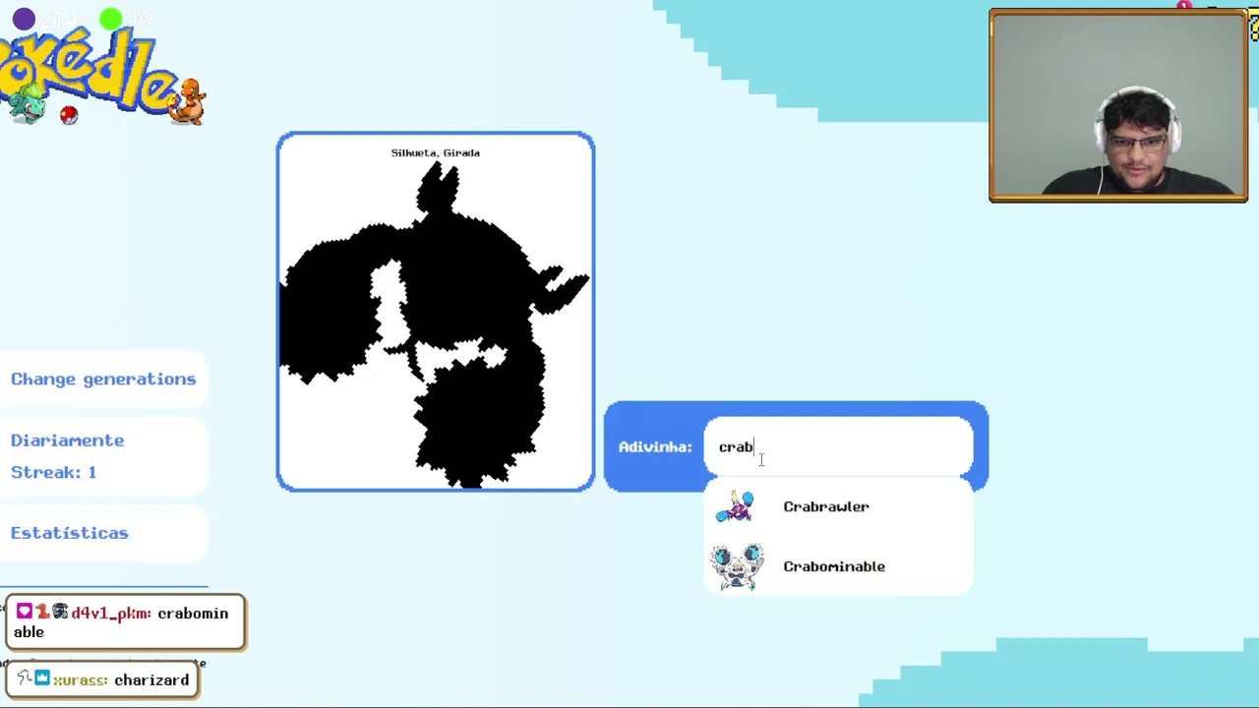
Task: Click the crown badge beside xurass
Action: [x=41, y=678]
